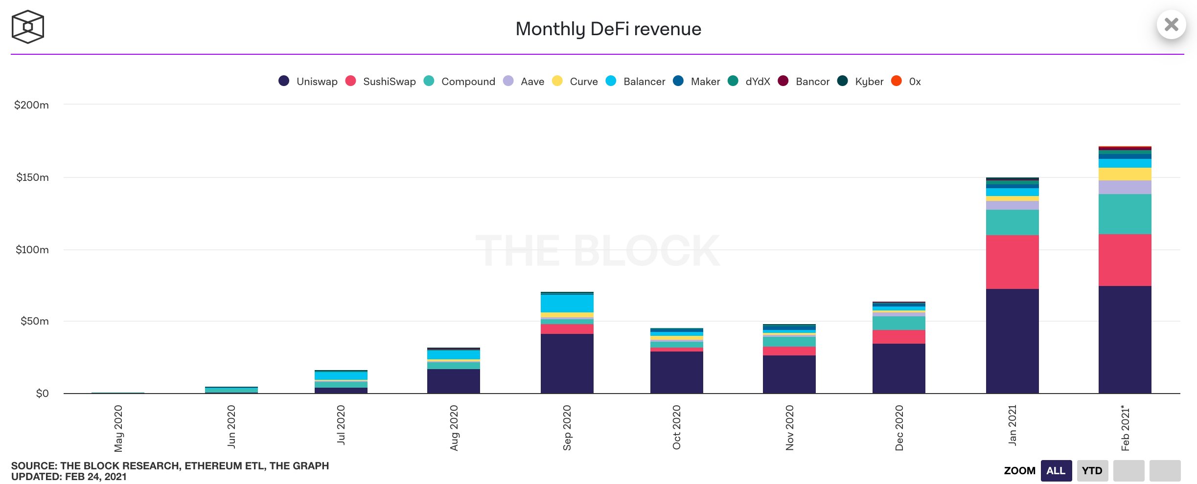Screen dimensions: 1197x484
Task: Click the $50m axis label
Action: point(34,321)
